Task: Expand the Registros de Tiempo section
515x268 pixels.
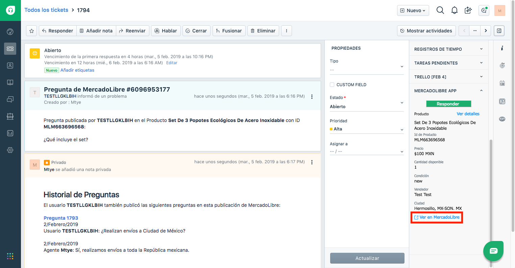Action: [449, 49]
